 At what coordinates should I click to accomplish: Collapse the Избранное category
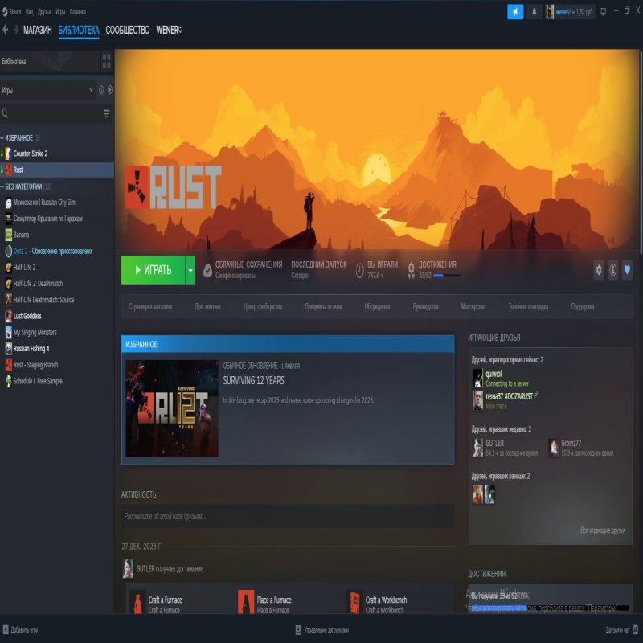coord(2,138)
